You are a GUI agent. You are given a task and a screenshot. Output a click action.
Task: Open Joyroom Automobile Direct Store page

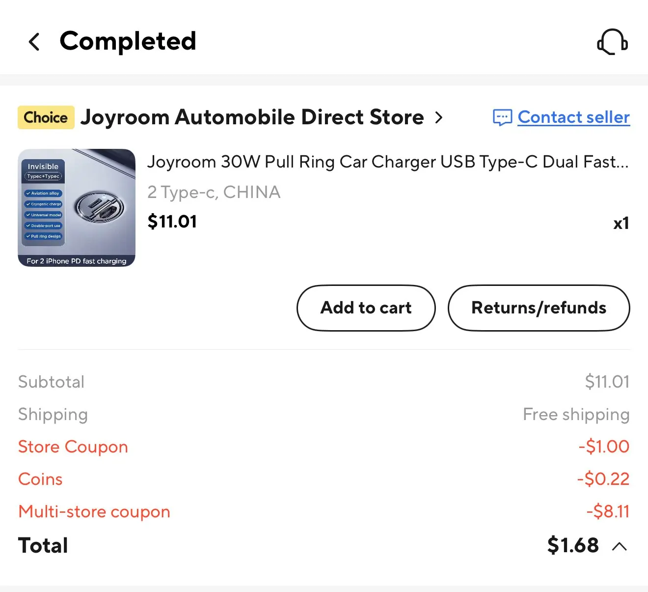252,117
